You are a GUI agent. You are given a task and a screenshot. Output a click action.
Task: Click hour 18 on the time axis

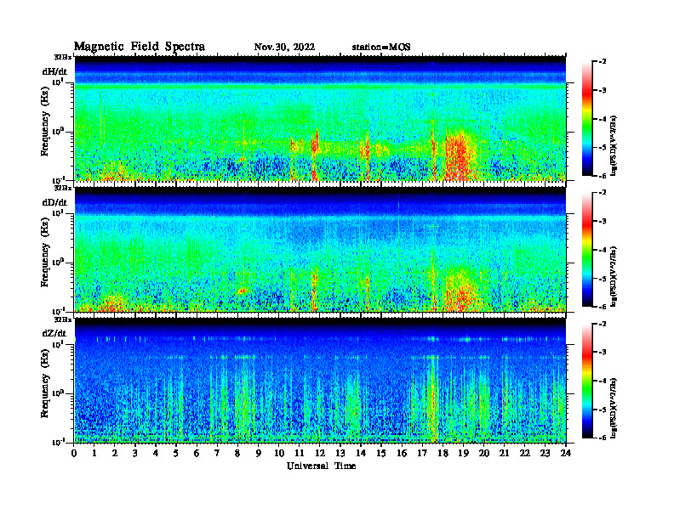click(x=443, y=453)
